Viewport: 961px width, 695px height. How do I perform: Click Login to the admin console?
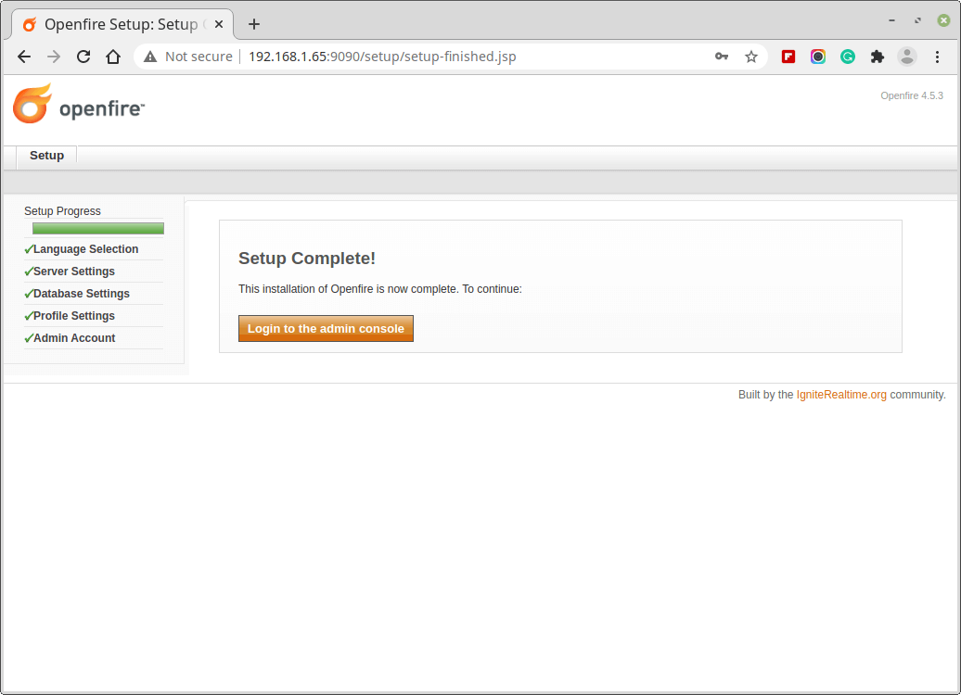326,329
